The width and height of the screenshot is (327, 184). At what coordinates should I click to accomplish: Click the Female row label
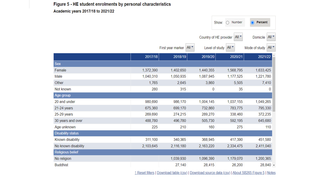(x=60, y=70)
